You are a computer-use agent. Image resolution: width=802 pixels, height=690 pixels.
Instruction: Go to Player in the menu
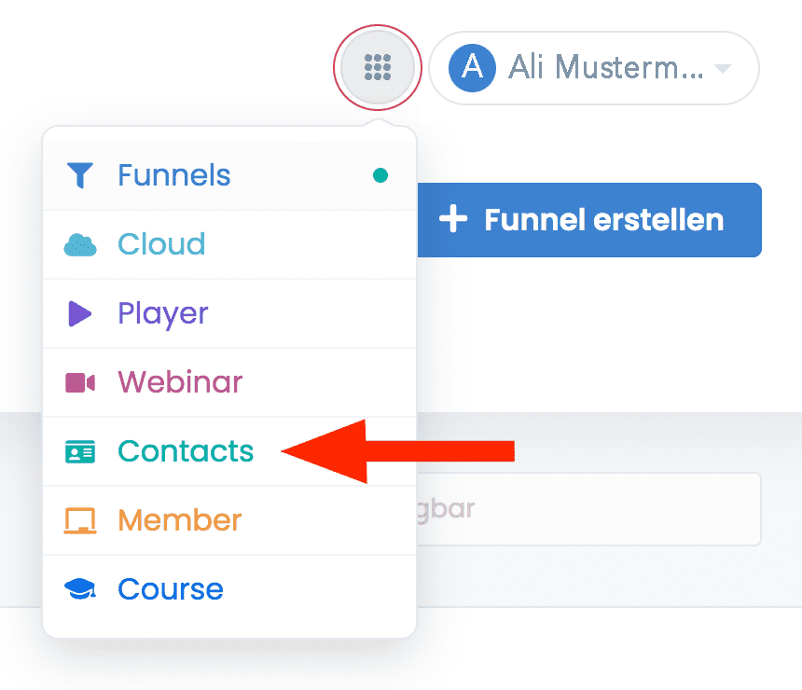click(x=163, y=313)
